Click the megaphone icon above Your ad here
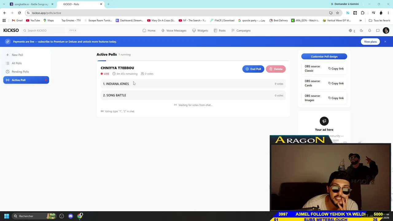393x221 pixels. [x=324, y=121]
